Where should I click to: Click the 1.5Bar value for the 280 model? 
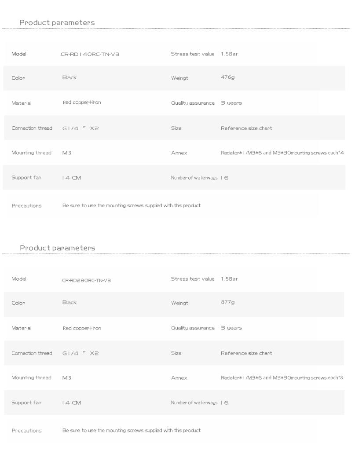click(x=229, y=279)
